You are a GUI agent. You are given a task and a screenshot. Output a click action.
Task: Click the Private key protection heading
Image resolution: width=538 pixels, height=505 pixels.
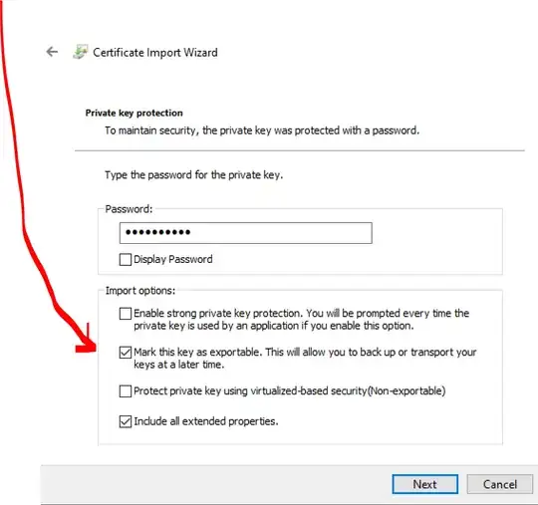pos(134,113)
